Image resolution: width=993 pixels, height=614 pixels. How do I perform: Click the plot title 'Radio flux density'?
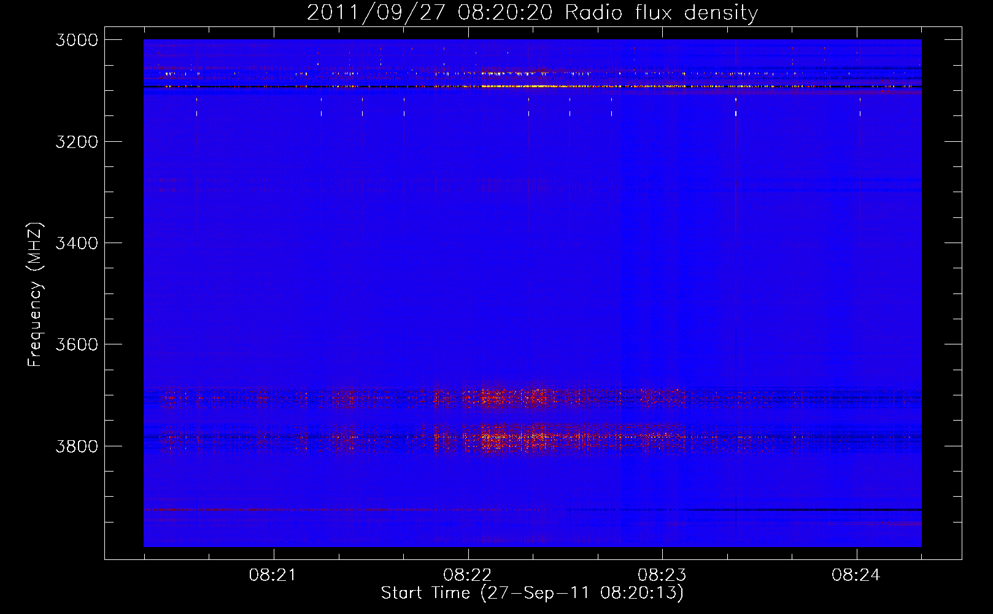pos(661,12)
